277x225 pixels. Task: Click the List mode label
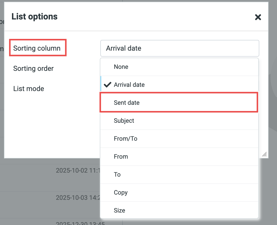click(x=29, y=89)
